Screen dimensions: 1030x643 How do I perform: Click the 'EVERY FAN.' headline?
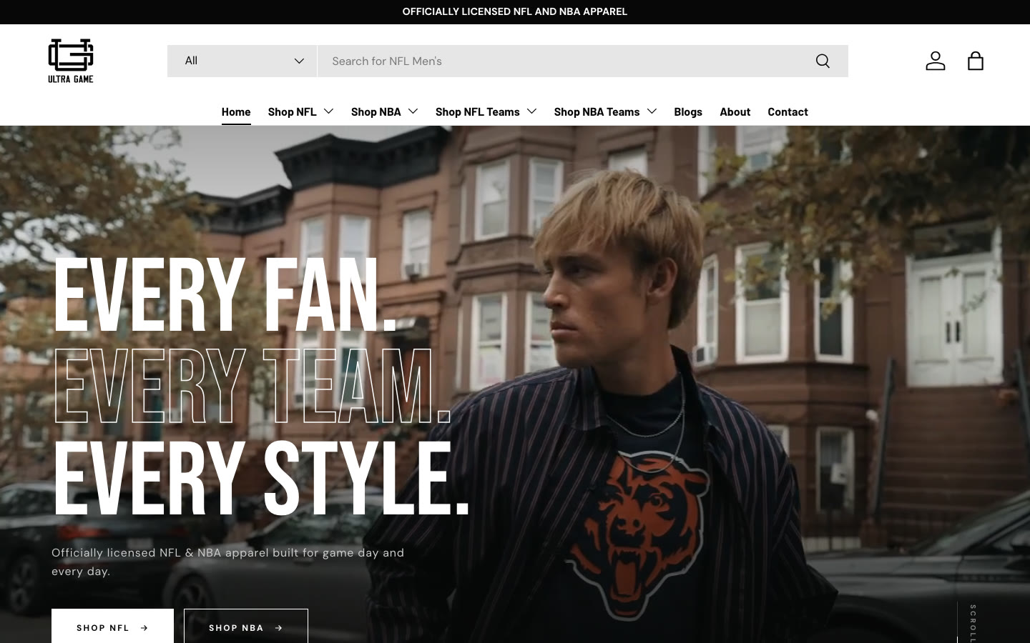[226, 294]
